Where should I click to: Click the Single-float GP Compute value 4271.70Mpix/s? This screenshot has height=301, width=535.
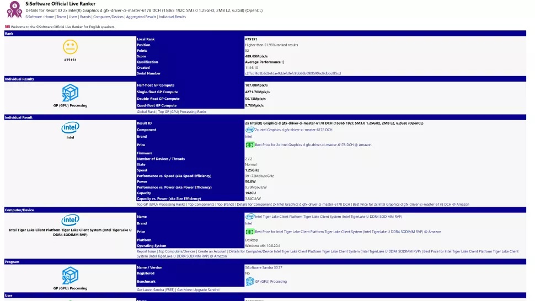click(x=257, y=92)
